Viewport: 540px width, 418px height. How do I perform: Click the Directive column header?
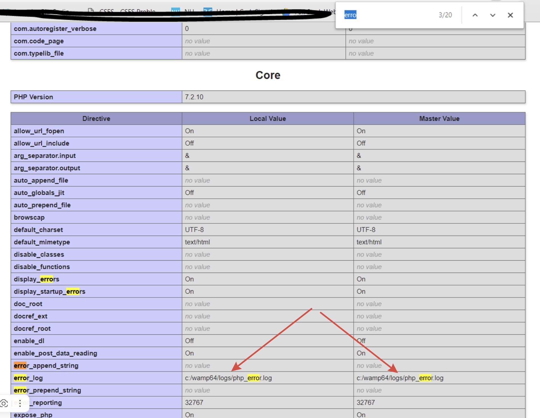(x=96, y=119)
